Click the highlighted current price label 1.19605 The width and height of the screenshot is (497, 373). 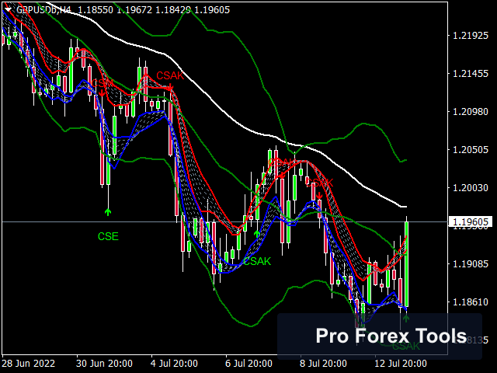[x=471, y=221]
